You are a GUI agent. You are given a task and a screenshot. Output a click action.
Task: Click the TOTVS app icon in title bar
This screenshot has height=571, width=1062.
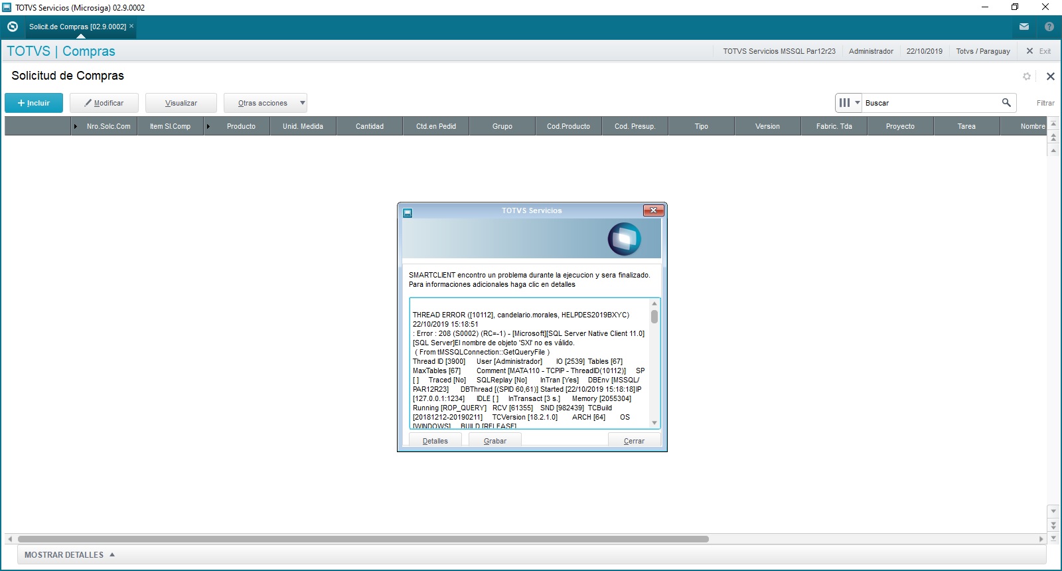[7, 7]
